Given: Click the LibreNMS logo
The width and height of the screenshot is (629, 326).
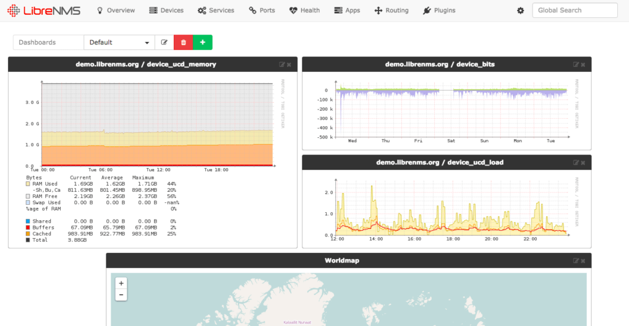Looking at the screenshot, I should [44, 10].
